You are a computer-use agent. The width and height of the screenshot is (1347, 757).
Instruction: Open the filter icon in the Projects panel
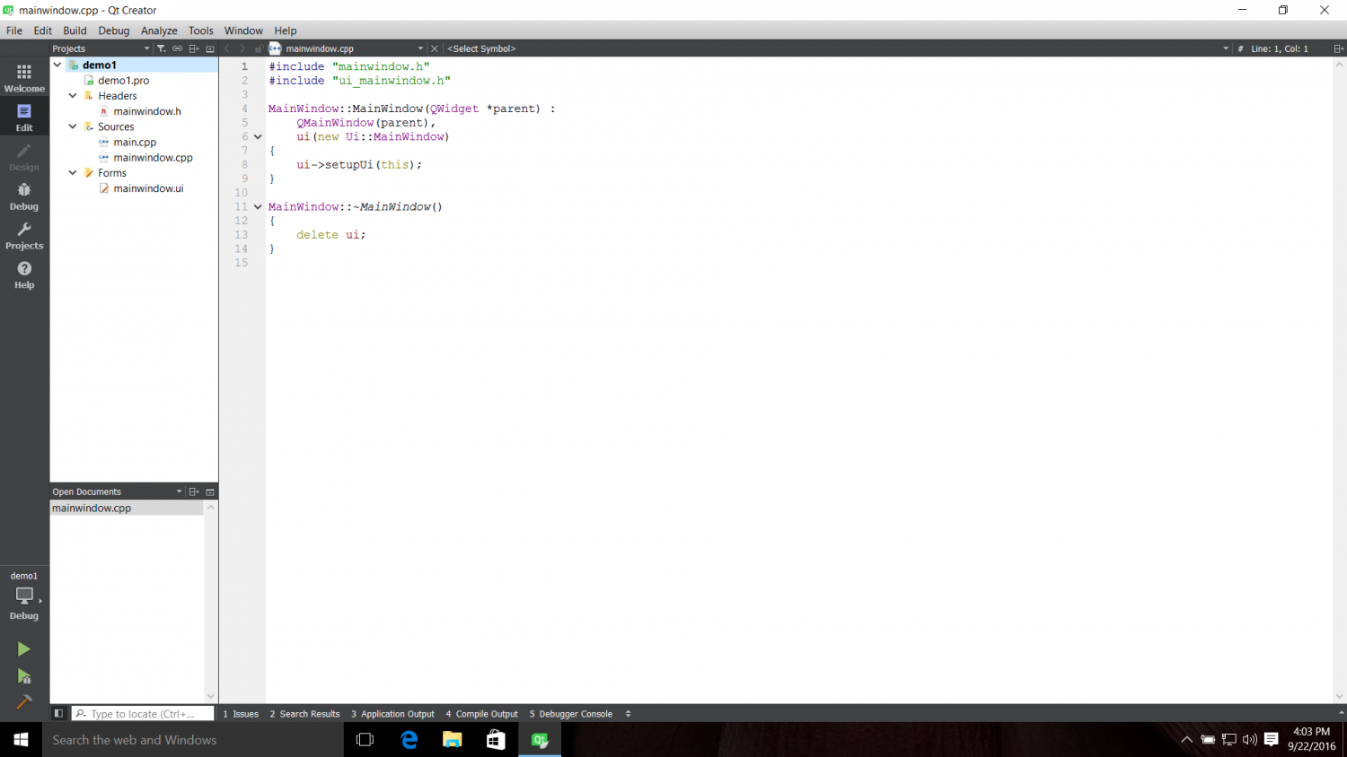tap(161, 48)
